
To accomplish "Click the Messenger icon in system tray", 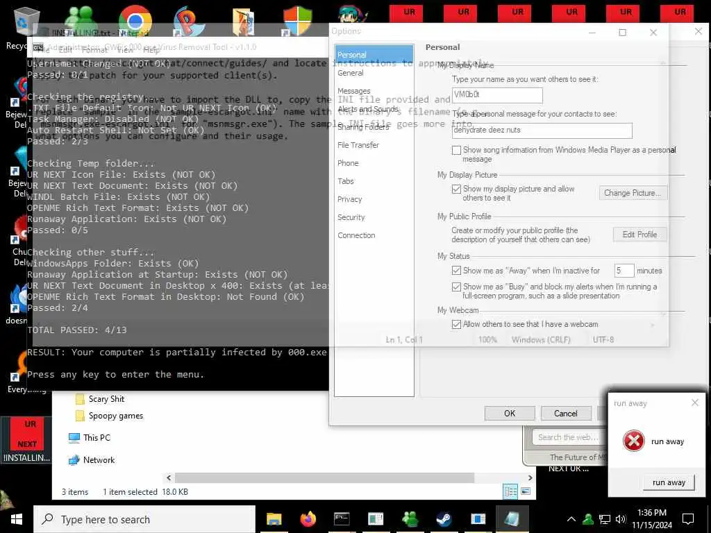I will click(x=589, y=519).
